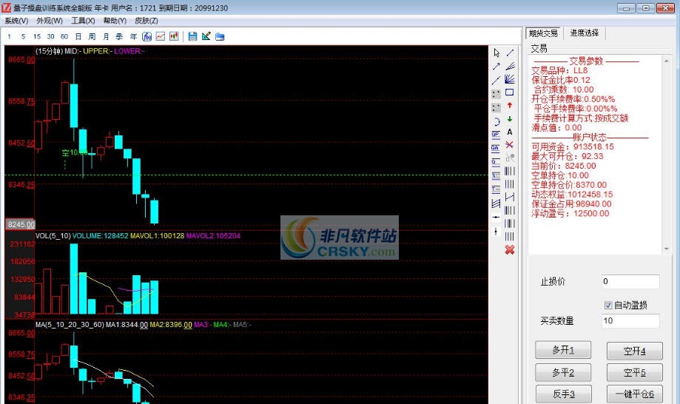Viewport: 680px width, 404px height.
Task: Click the 'MA1:8344.00' indicator label
Action: pyautogui.click(x=127, y=325)
